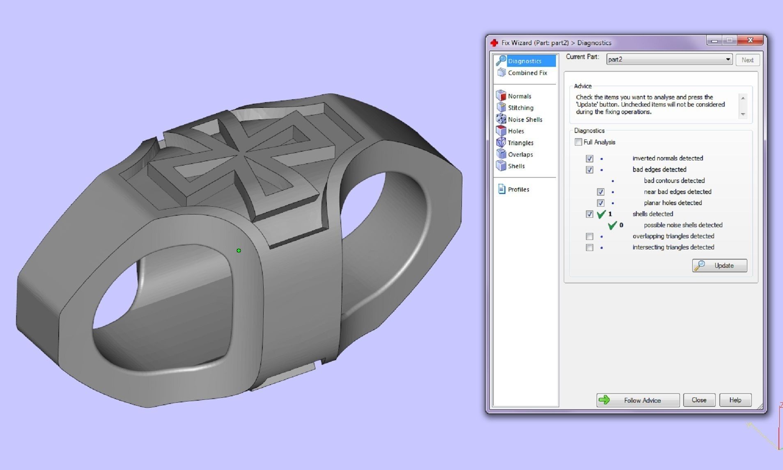
Task: Open the Current Part dropdown
Action: pos(669,59)
